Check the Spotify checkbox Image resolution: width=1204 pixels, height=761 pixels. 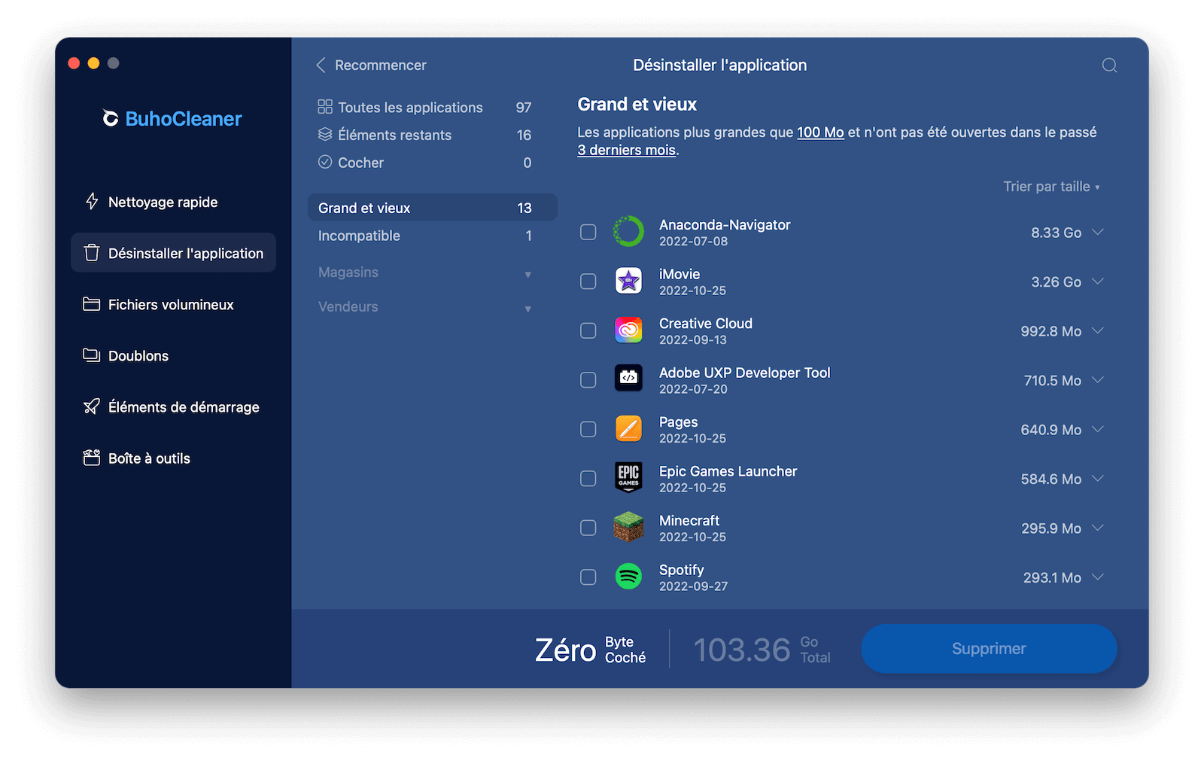[588, 577]
